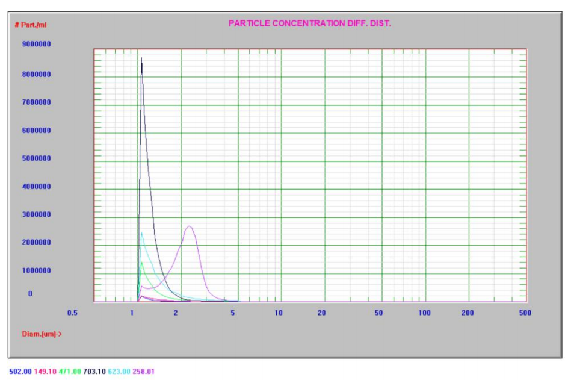
Task: Select the magenta legend value 258.01
Action: coord(143,372)
